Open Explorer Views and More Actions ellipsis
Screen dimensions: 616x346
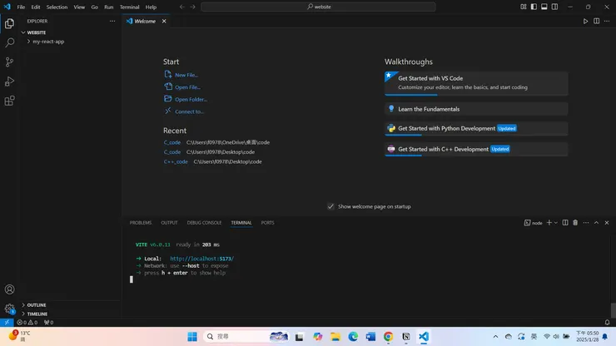pyautogui.click(x=112, y=21)
